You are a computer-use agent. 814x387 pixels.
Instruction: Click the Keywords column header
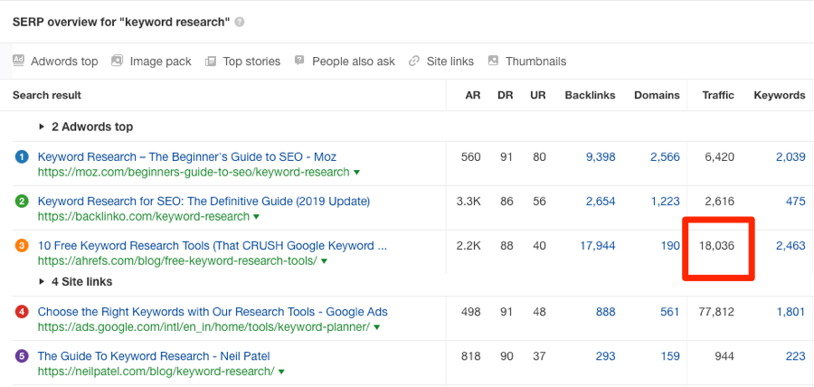[x=780, y=95]
